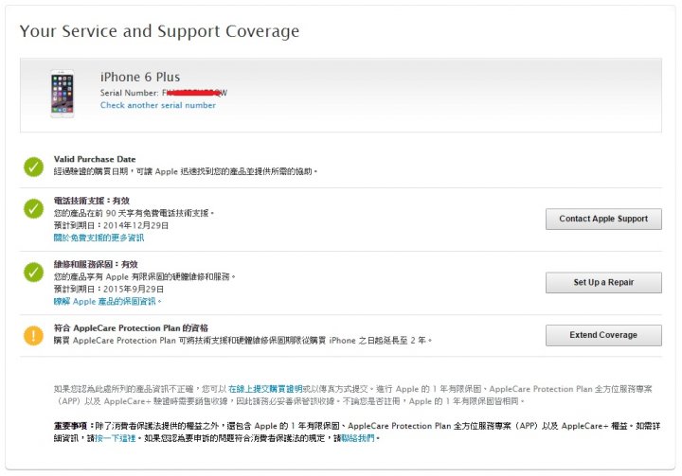Click the green checkmark beside Valid Purchase Date

click(x=33, y=167)
